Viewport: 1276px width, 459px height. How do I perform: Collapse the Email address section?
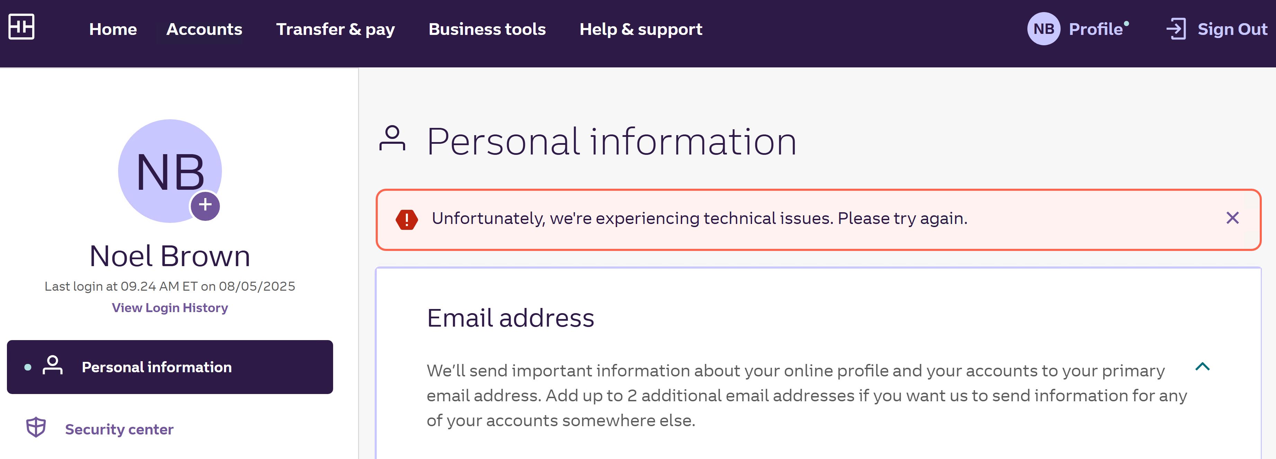(1202, 366)
